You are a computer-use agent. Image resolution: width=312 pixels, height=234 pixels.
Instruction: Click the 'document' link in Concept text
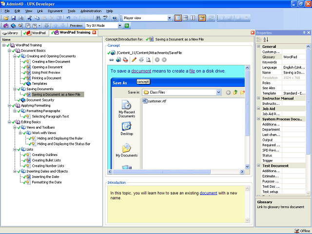141,71
